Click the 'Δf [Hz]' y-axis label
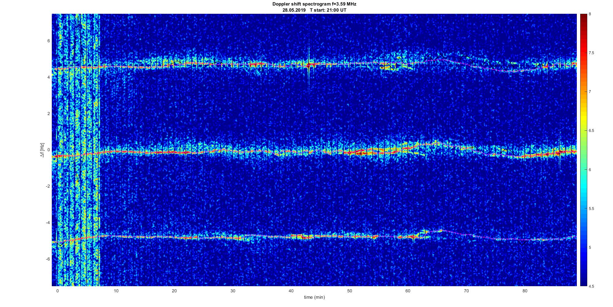The image size is (613, 307). click(x=42, y=150)
